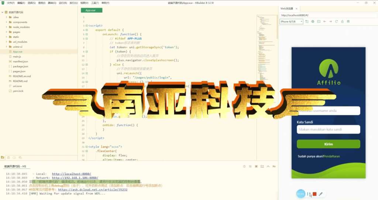The height and width of the screenshot is (200, 378).
Task: Open the 运行(R) menu
Action: 63,3
